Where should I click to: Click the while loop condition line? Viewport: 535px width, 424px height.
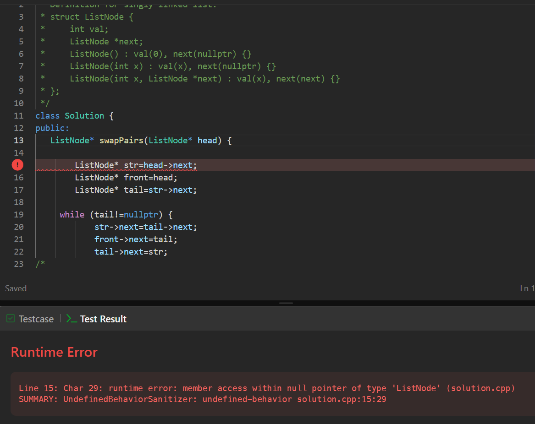pyautogui.click(x=116, y=214)
